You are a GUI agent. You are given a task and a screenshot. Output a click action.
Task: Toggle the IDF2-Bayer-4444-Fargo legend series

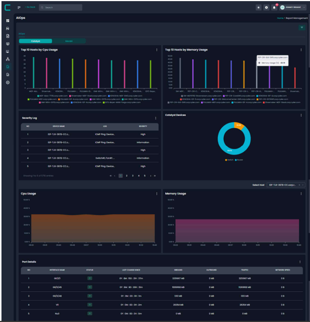click(x=122, y=103)
